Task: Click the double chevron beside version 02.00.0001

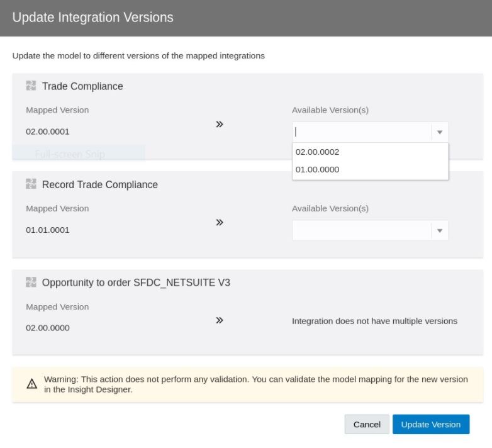Action: [x=220, y=125]
